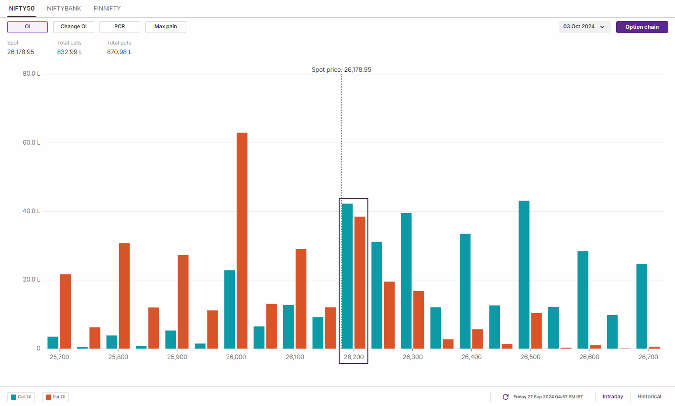Switch to Historical mode
This screenshot has width=675, height=406.
[649, 397]
